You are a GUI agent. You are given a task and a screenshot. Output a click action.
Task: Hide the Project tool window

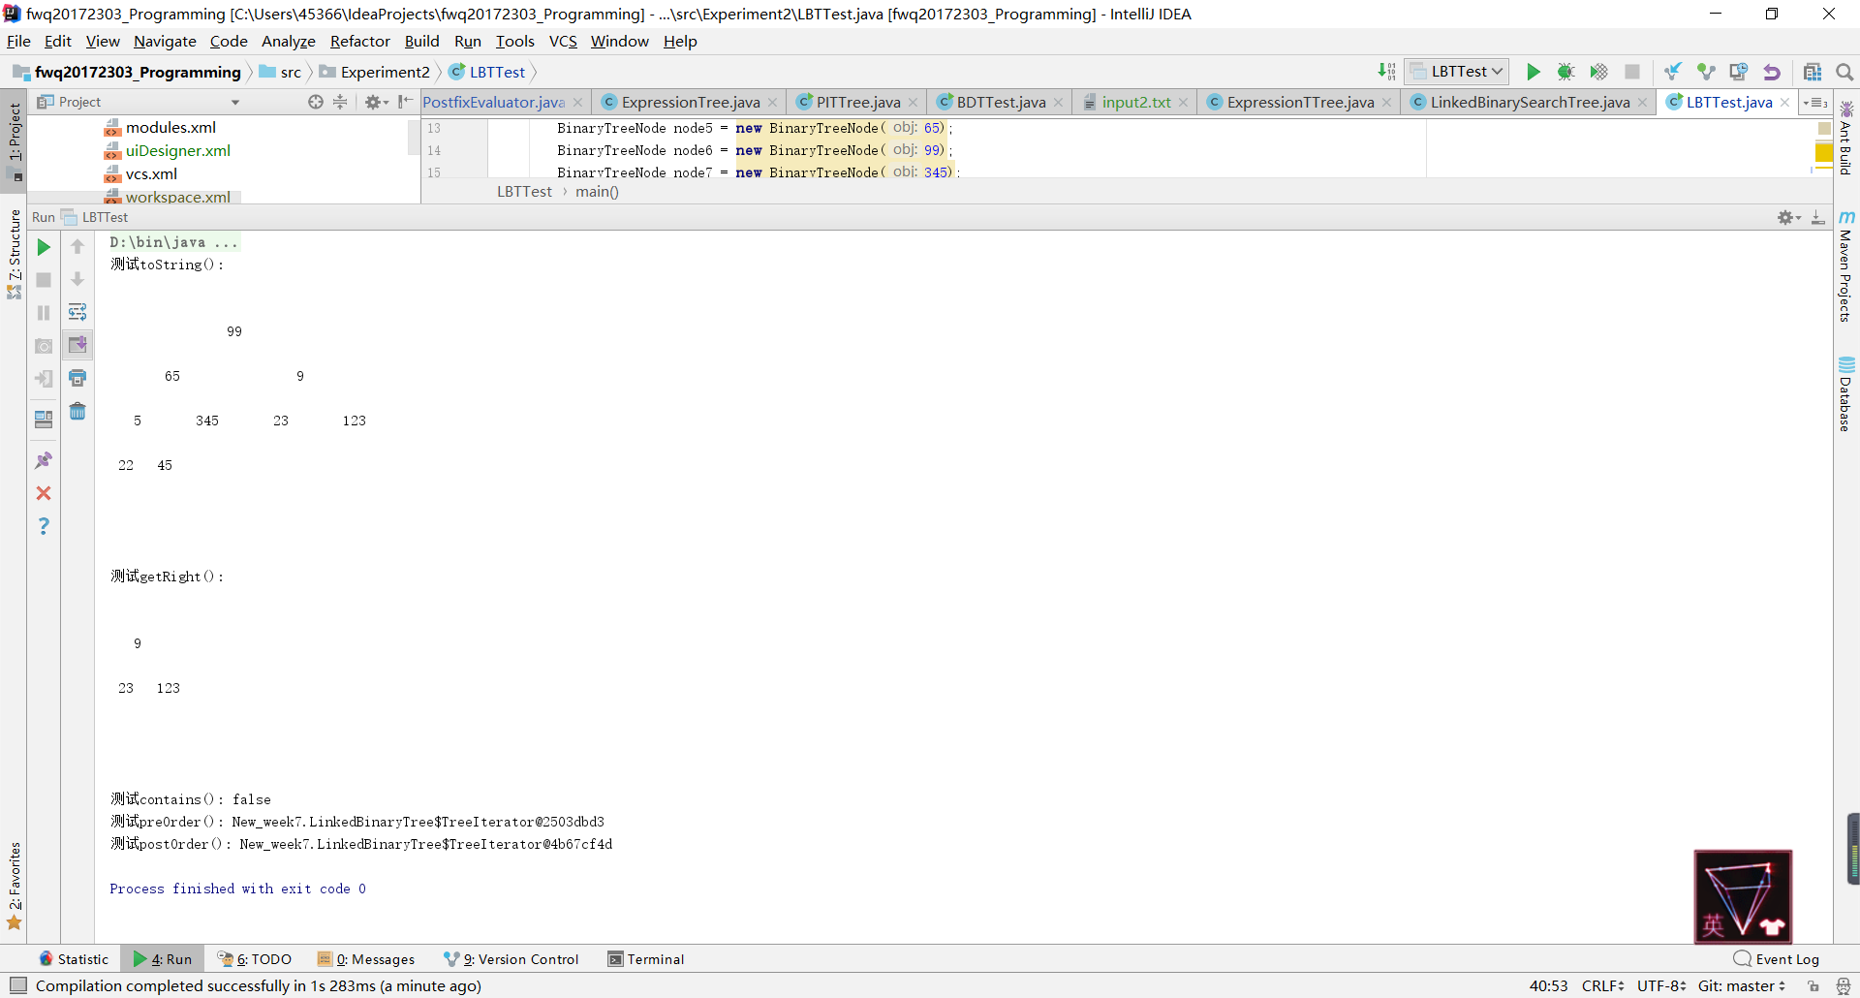405,102
